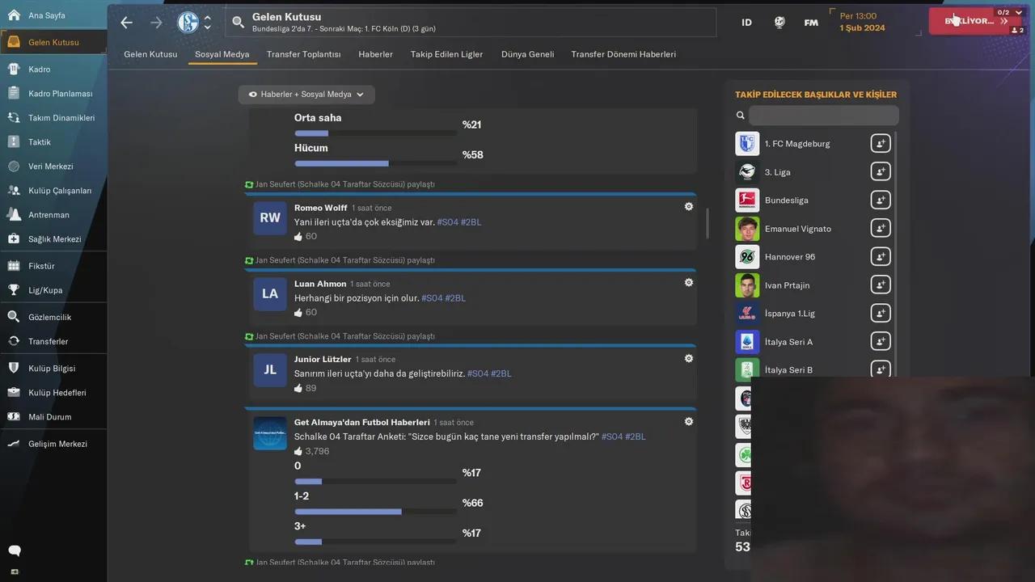The height and width of the screenshot is (582, 1035).
Task: Open the globe/world icon in header
Action: (x=779, y=23)
